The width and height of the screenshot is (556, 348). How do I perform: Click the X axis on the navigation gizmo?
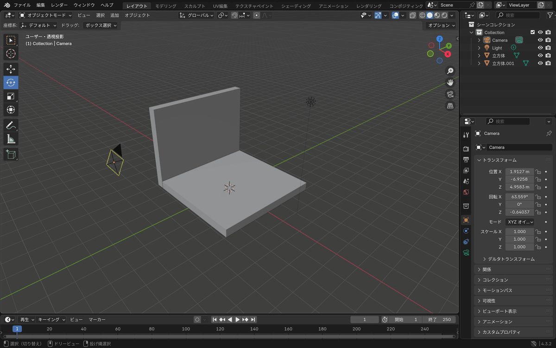coord(448,54)
